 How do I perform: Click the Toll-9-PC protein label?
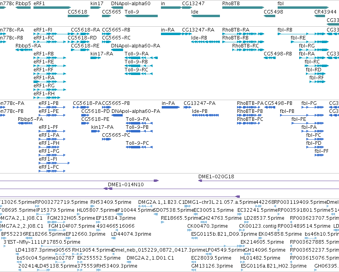(x=137, y=143)
